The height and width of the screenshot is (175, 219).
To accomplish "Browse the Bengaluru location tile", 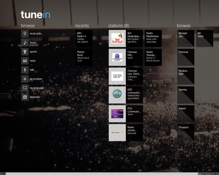I will point(186,38).
